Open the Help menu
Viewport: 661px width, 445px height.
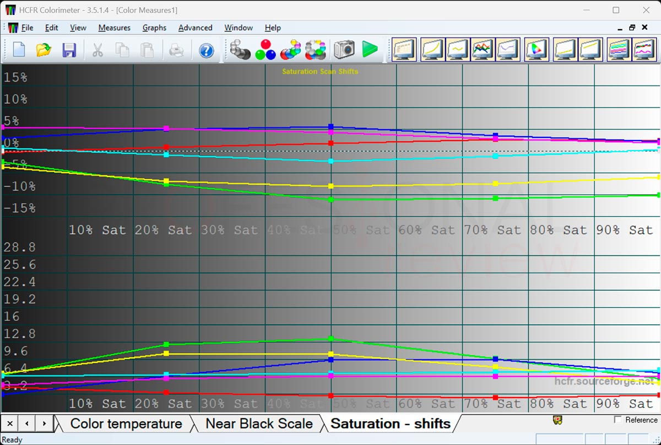(x=273, y=28)
